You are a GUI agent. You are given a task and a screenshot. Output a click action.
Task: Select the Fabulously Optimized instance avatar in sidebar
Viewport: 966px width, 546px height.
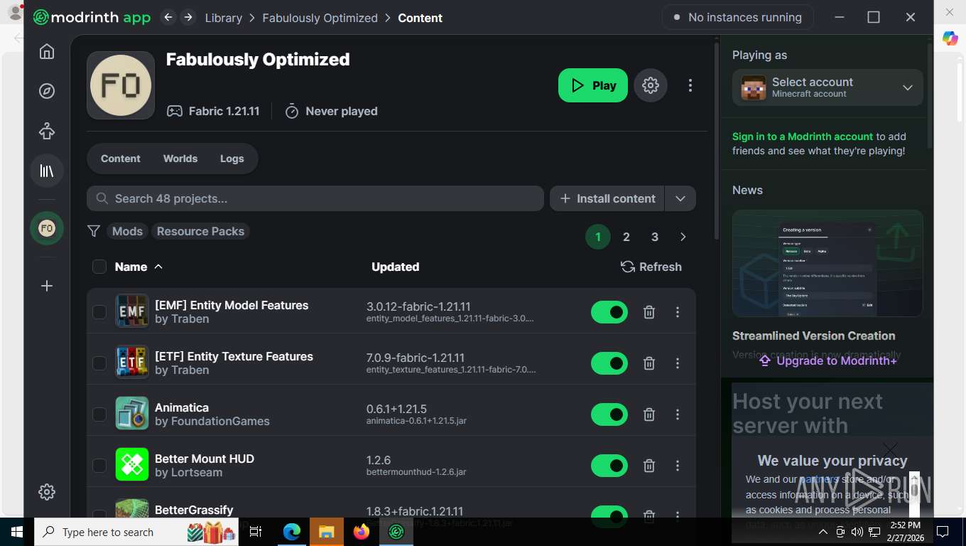(x=47, y=228)
